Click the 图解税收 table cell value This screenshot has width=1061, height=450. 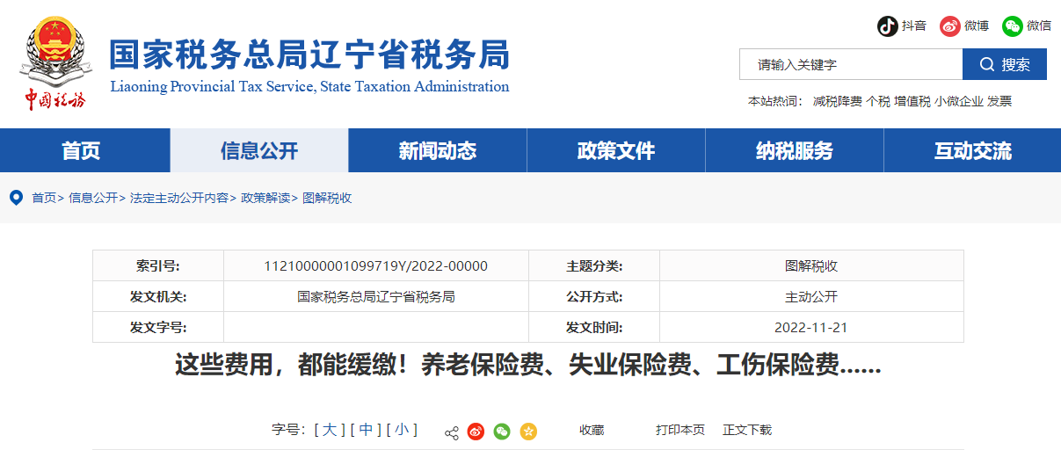pos(811,265)
